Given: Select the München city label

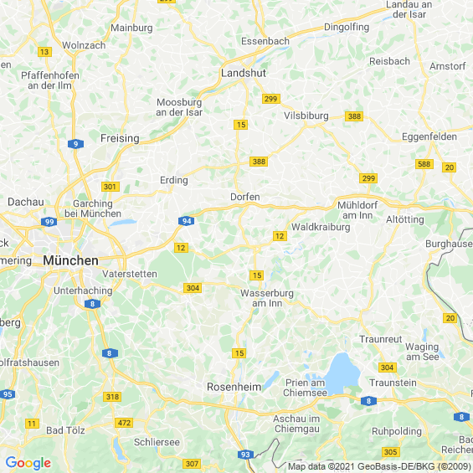Looking at the screenshot, I should (x=71, y=260).
